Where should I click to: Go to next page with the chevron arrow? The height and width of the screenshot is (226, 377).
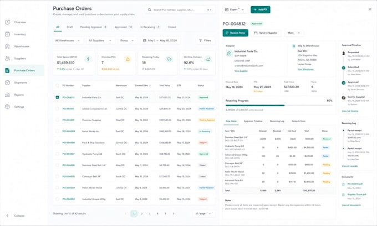click(x=174, y=213)
